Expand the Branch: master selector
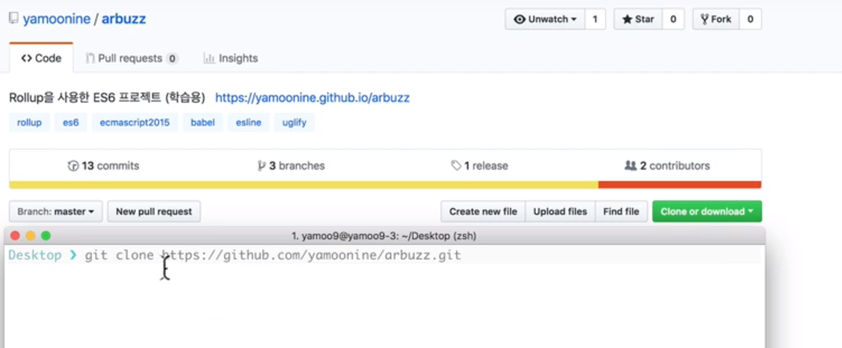This screenshot has width=842, height=348. (56, 211)
